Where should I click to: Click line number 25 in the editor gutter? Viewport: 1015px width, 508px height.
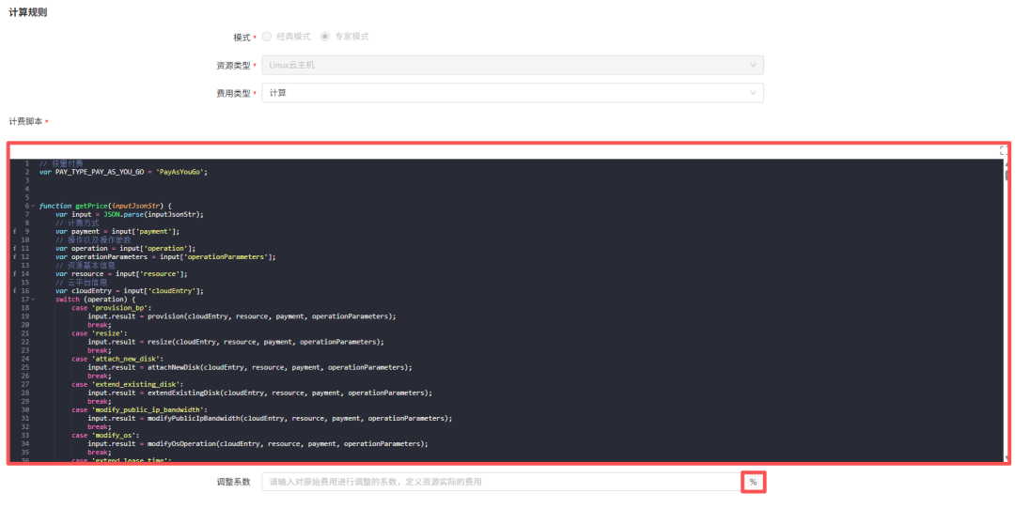point(24,367)
